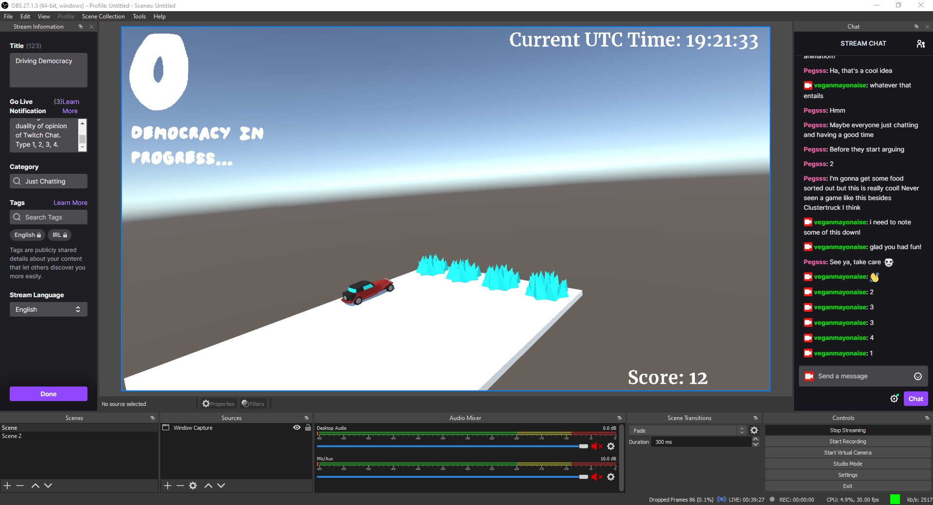
Task: Adjust the Mic/Aux volume slider
Action: (x=452, y=477)
